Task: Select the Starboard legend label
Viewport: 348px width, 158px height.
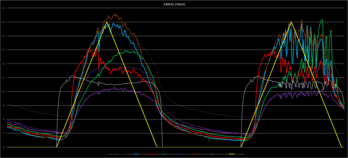Action: 171,154
